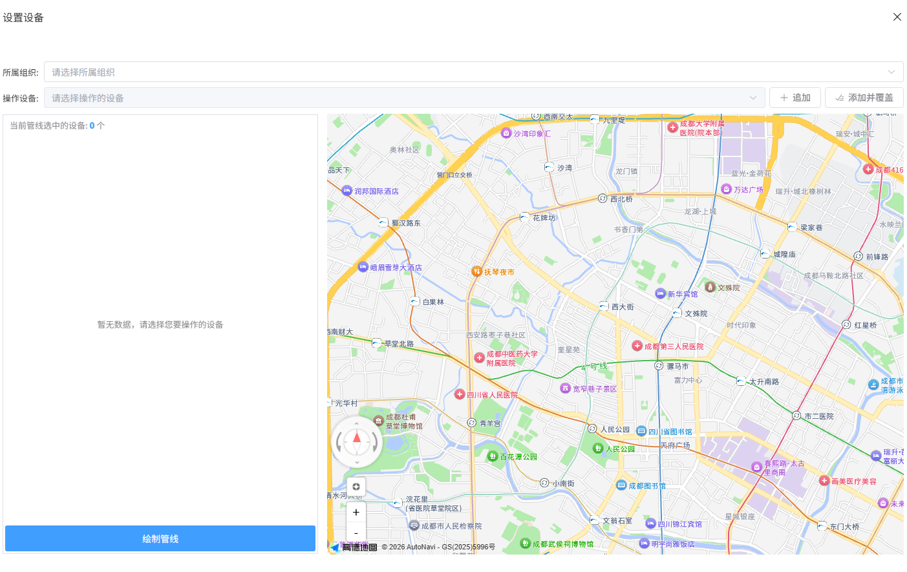
Task: Click the 四川省图书馆 library marker icon
Action: click(x=641, y=431)
